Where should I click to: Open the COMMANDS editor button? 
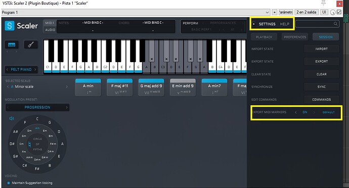tap(321, 100)
